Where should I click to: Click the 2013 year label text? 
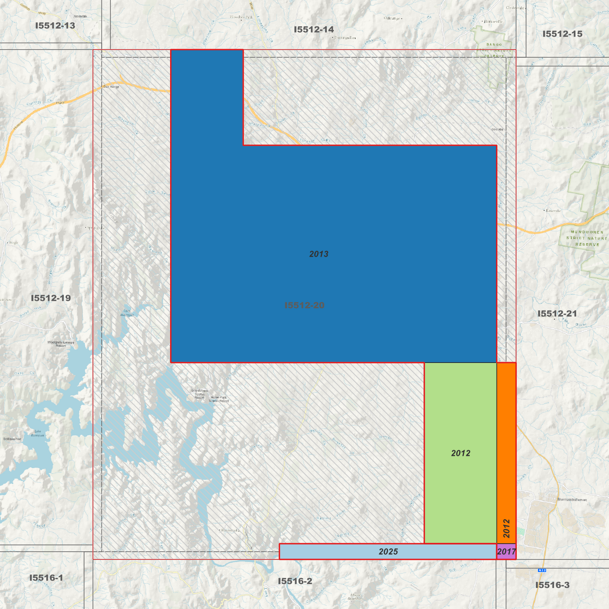click(x=319, y=254)
